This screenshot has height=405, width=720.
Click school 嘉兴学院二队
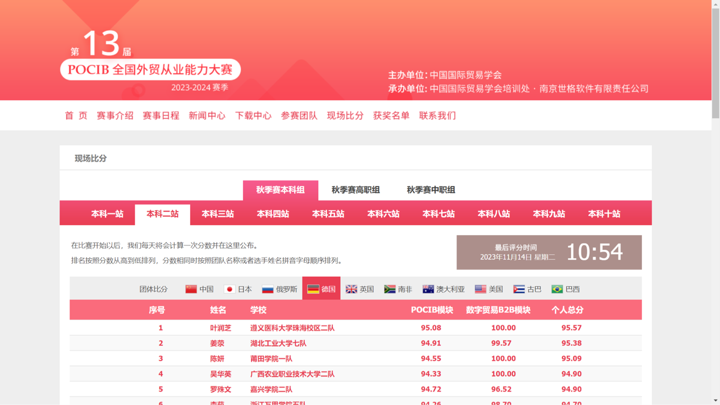point(271,389)
